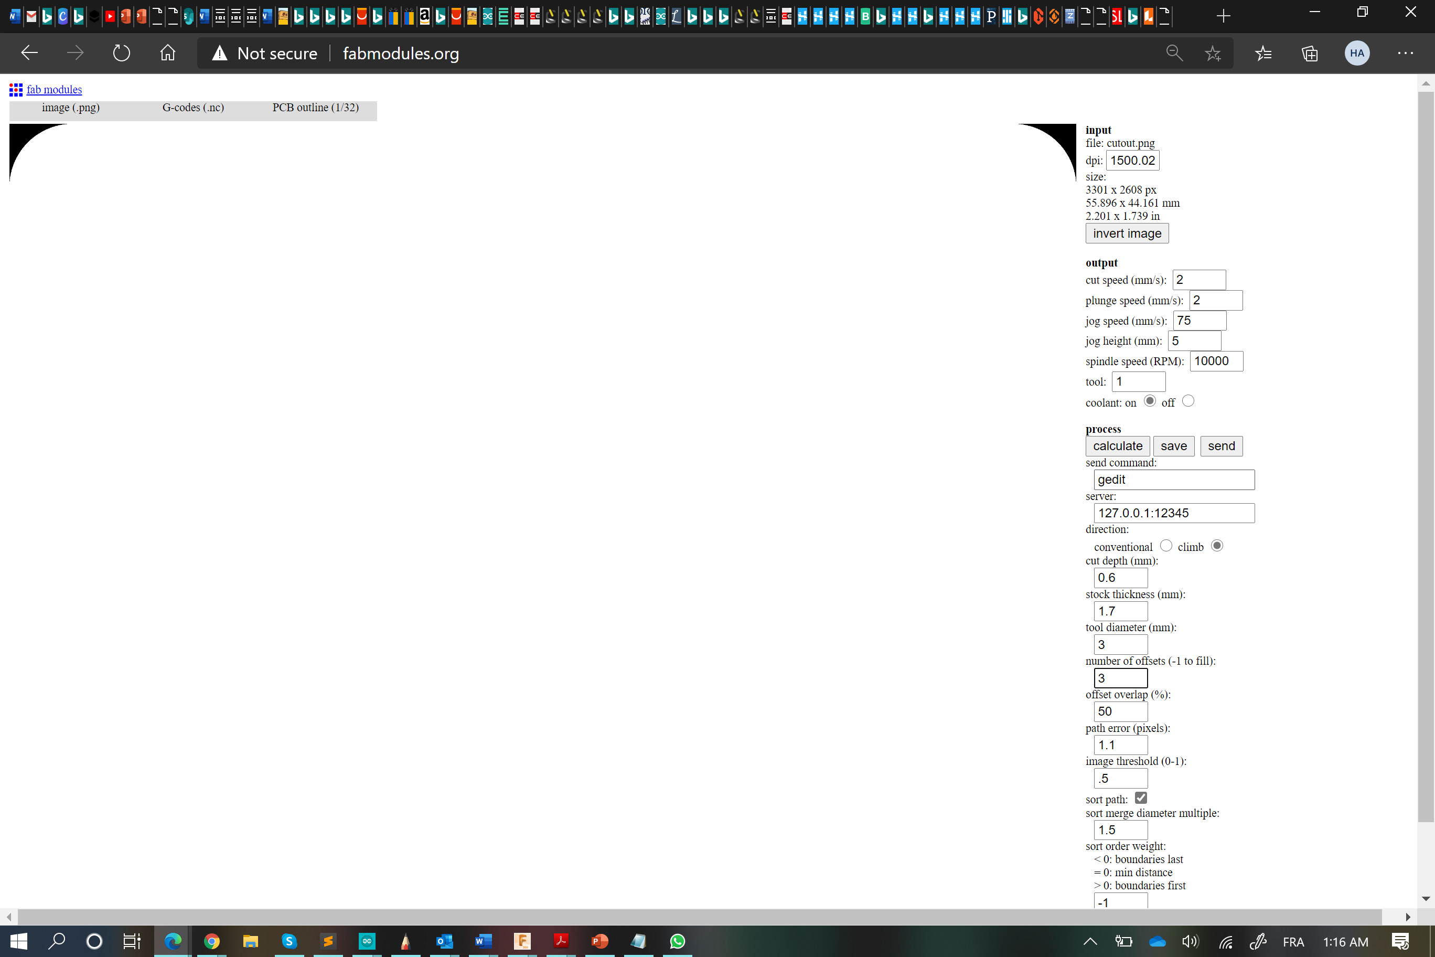
Task: Open browser settings ellipsis menu
Action: pyautogui.click(x=1405, y=53)
